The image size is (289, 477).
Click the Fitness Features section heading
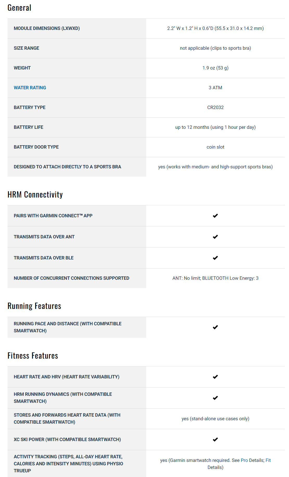pos(33,355)
